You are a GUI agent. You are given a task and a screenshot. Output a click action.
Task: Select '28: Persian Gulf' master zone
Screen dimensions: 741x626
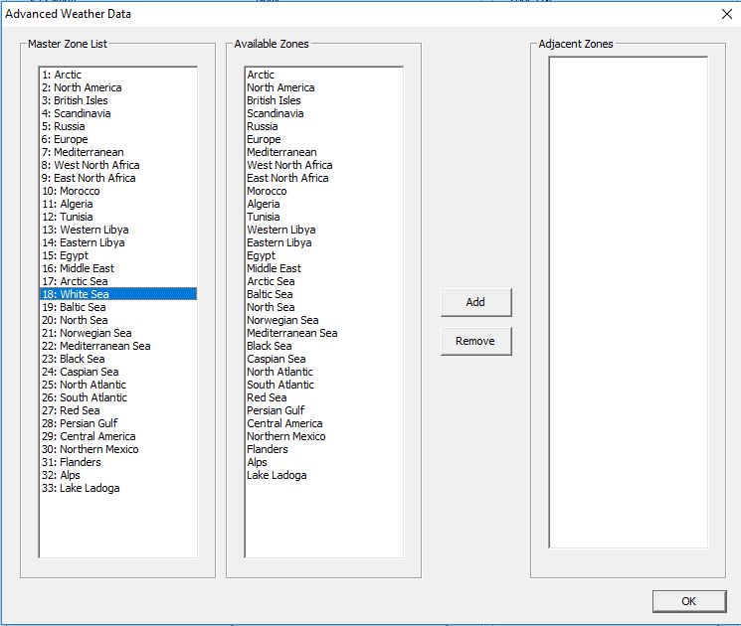[118, 423]
